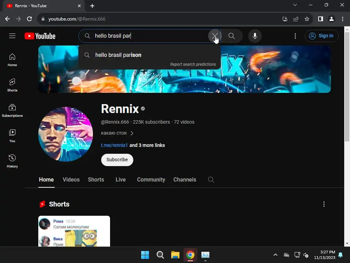Open the Chrome profile icon
Screen dimensions: 350x263
pyautogui.click(x=332, y=19)
